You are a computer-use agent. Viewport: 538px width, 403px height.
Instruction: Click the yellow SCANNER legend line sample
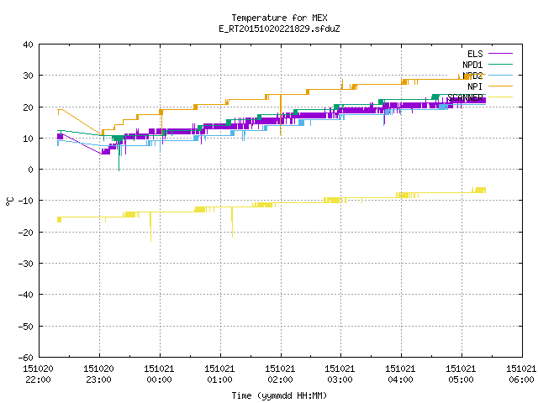500,97
